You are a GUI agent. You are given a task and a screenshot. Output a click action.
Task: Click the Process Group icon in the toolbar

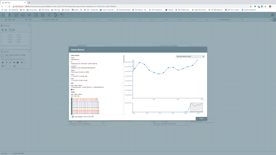pos(36,15)
